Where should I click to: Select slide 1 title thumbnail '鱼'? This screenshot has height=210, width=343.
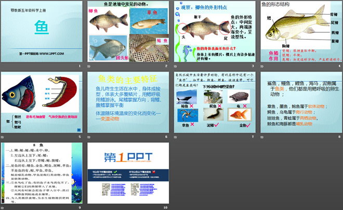[42, 32]
